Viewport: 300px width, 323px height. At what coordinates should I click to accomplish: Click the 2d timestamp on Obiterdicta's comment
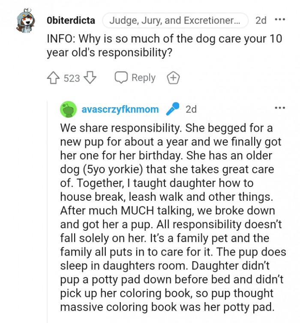[261, 21]
